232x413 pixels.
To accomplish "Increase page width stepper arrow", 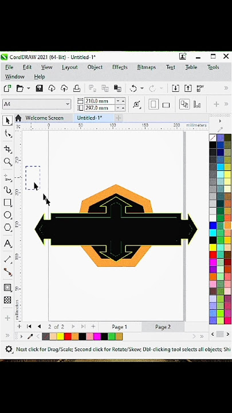I will (123, 101).
